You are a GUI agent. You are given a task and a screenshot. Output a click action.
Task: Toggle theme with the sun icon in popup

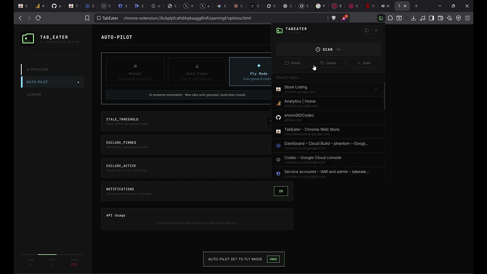coord(376,30)
